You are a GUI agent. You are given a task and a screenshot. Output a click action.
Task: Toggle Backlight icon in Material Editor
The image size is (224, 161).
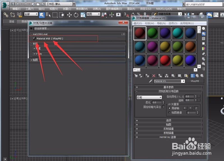point(204,34)
